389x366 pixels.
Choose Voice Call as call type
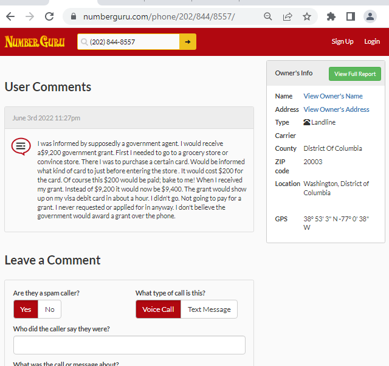(158, 309)
